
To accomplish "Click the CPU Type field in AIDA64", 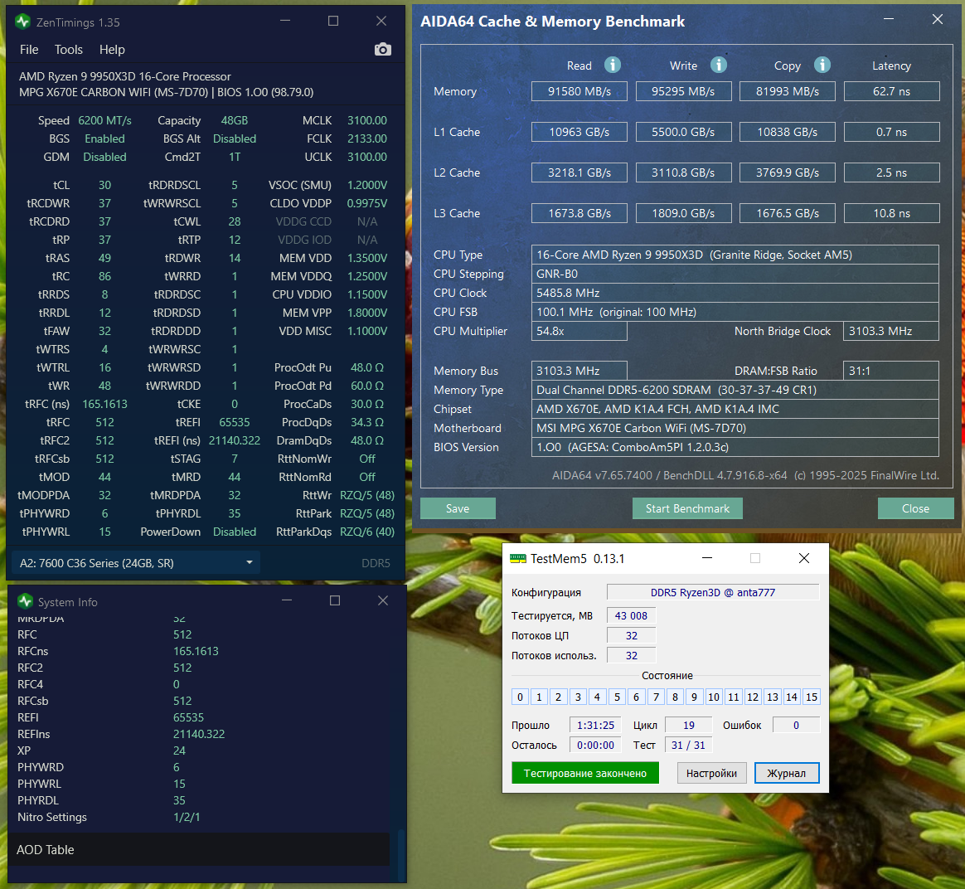I will click(735, 255).
